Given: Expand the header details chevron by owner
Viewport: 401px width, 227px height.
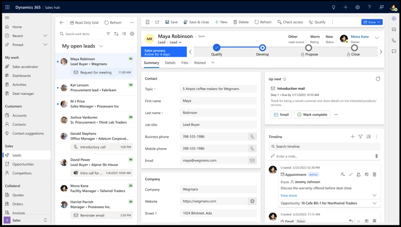Looking at the screenshot, I should (377, 38).
